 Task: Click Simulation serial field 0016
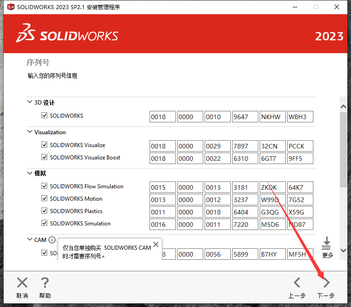pyautogui.click(x=162, y=224)
